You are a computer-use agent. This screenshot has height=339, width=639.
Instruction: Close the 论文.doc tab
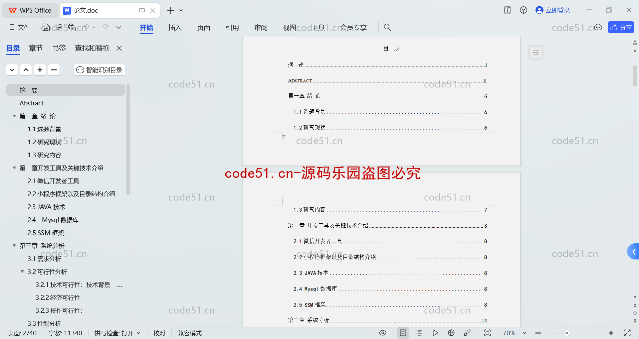[x=153, y=11]
